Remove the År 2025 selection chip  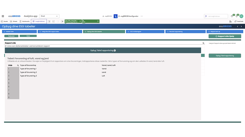[98, 21]
